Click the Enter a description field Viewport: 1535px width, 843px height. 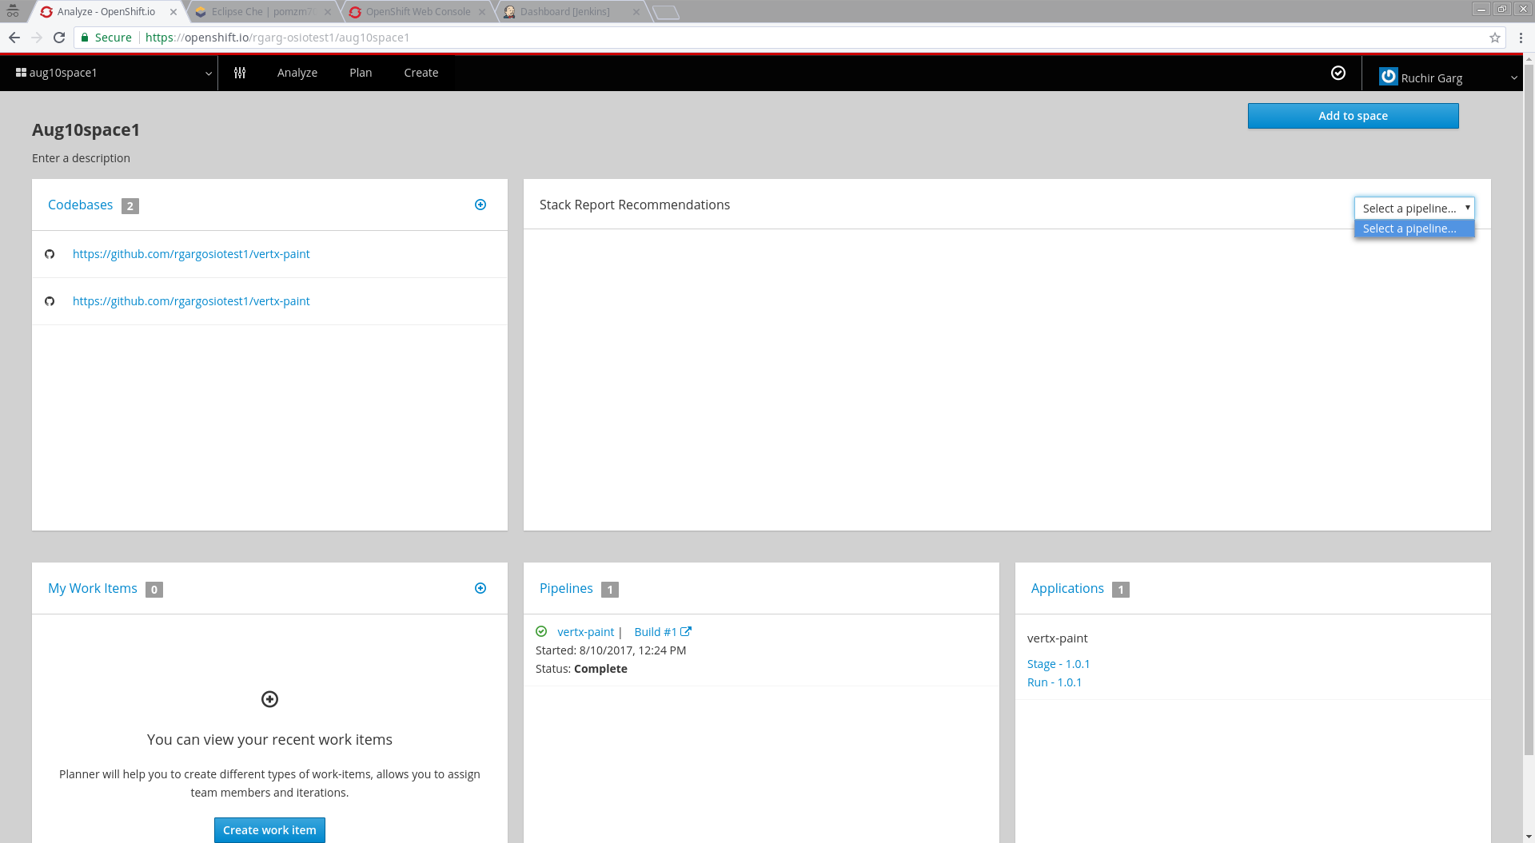[x=81, y=157]
